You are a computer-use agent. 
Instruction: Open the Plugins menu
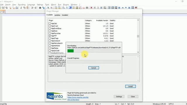66,5
